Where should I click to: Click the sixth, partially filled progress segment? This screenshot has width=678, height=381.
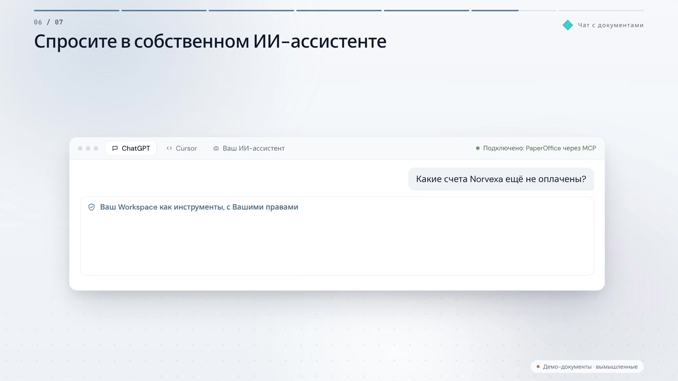pos(514,10)
